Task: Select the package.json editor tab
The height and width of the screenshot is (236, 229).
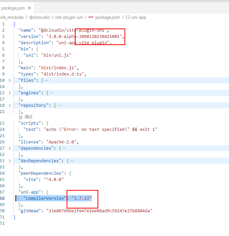Action: pyautogui.click(x=16, y=8)
